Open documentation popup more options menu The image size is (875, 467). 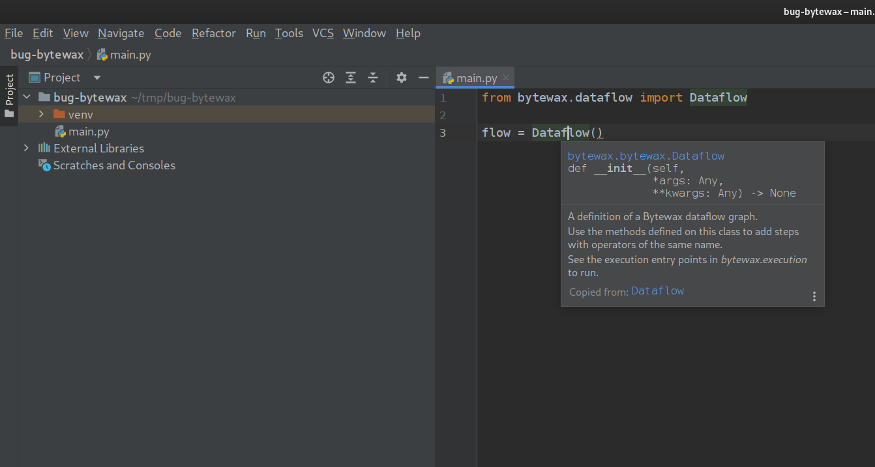click(x=814, y=296)
